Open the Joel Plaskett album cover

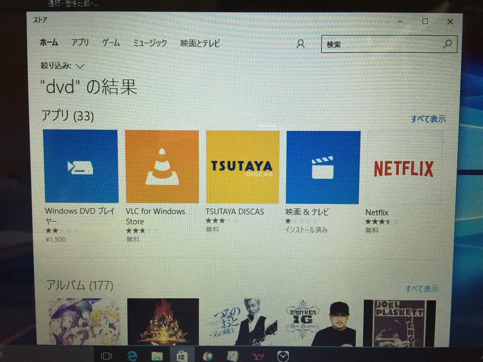pyautogui.click(x=400, y=323)
